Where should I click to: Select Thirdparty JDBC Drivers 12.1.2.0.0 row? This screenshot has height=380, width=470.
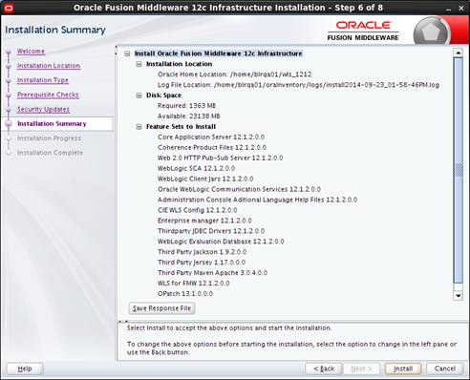click(x=211, y=231)
